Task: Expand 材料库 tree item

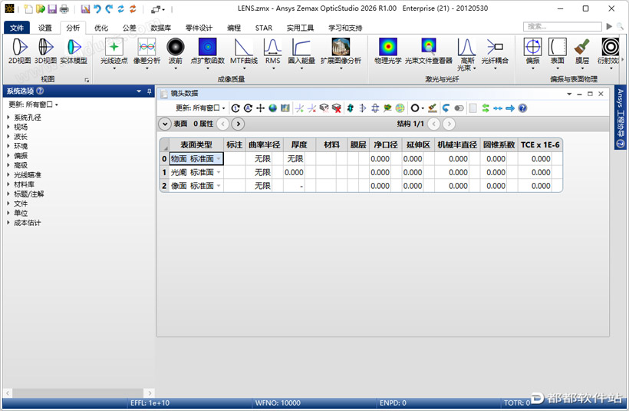Action: coord(8,184)
